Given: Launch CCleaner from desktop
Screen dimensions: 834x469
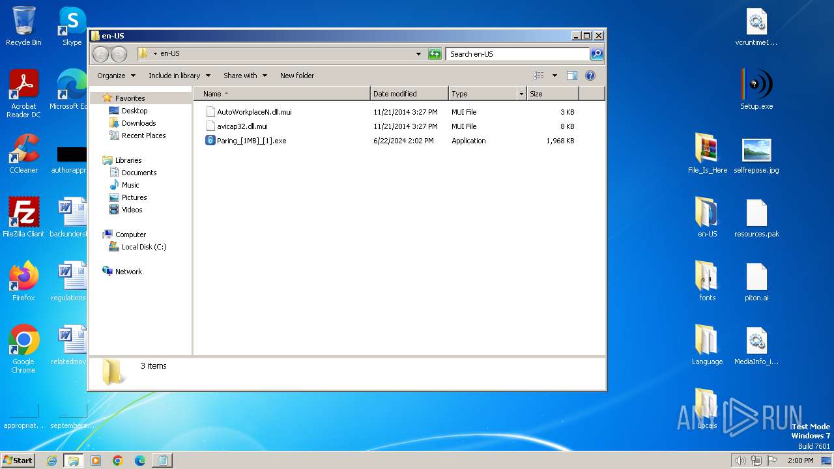Looking at the screenshot, I should [23, 154].
